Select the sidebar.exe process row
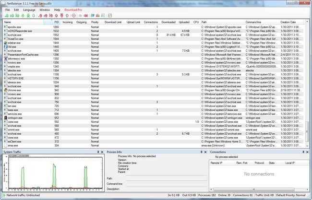Image resolution: width=312 pixels, height=200 pixels. (153, 43)
